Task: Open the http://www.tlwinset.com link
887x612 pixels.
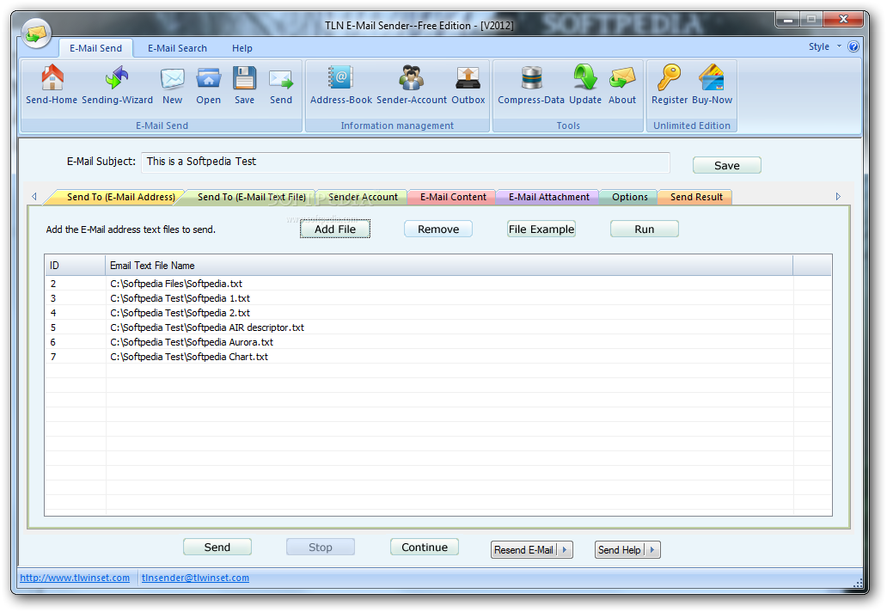Action: click(x=75, y=578)
